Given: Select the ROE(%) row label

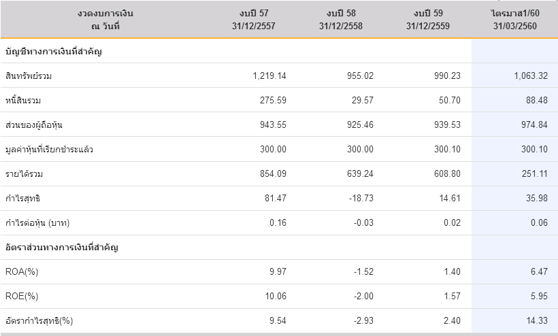Looking at the screenshot, I should pos(21,296).
